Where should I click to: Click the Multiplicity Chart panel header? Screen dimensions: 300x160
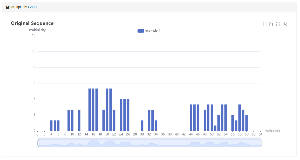23,7
